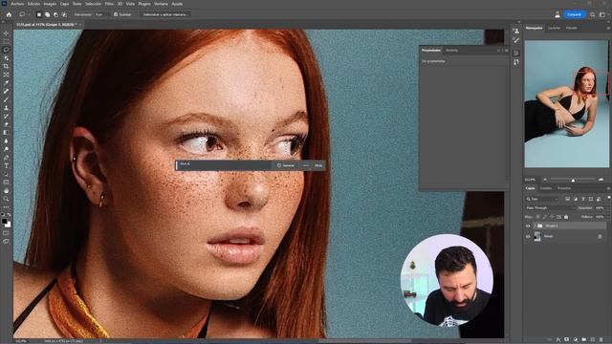
Task: Open Layers panel options menu
Action: click(608, 188)
